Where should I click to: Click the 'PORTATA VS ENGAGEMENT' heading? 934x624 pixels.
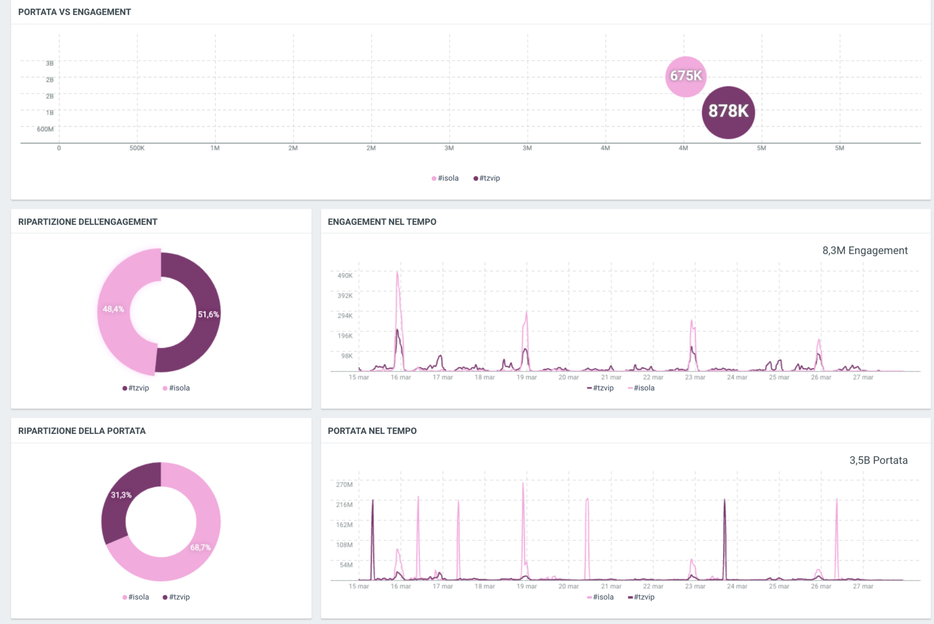74,12
